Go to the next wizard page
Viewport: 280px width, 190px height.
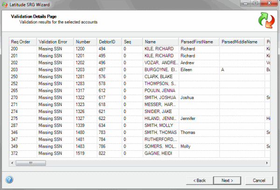(227, 181)
